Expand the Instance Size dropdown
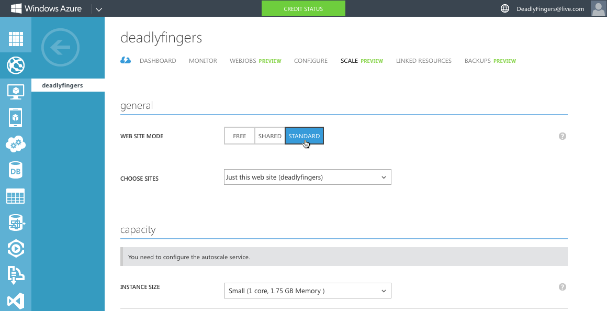607x311 pixels. tap(307, 291)
